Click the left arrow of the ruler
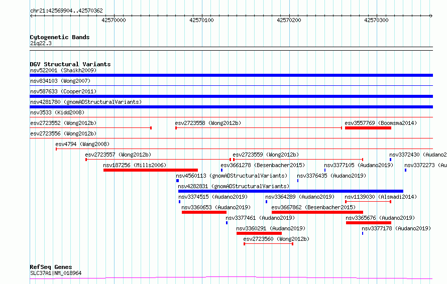The image size is (447, 284). [x=31, y=16]
